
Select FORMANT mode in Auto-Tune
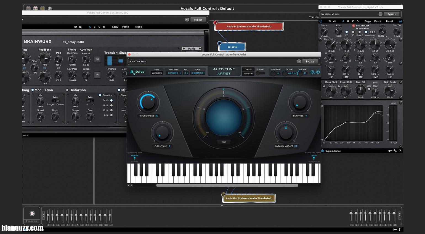click(248, 74)
